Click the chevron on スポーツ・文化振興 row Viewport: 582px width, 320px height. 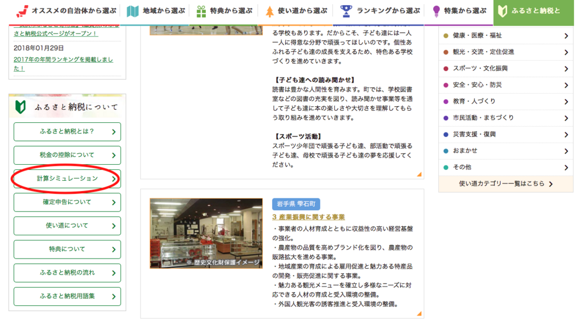tap(566, 69)
